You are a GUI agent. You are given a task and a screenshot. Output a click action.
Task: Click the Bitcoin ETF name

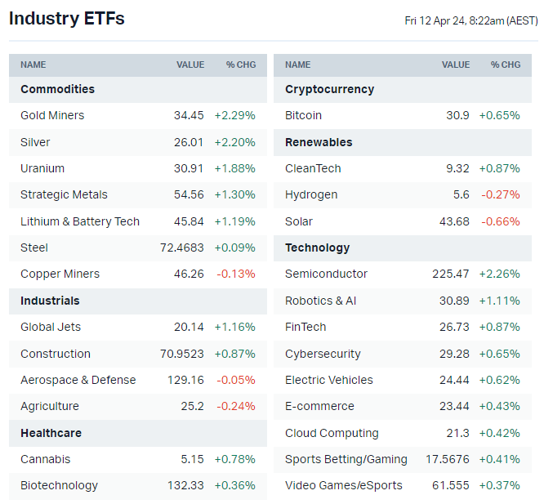(303, 115)
